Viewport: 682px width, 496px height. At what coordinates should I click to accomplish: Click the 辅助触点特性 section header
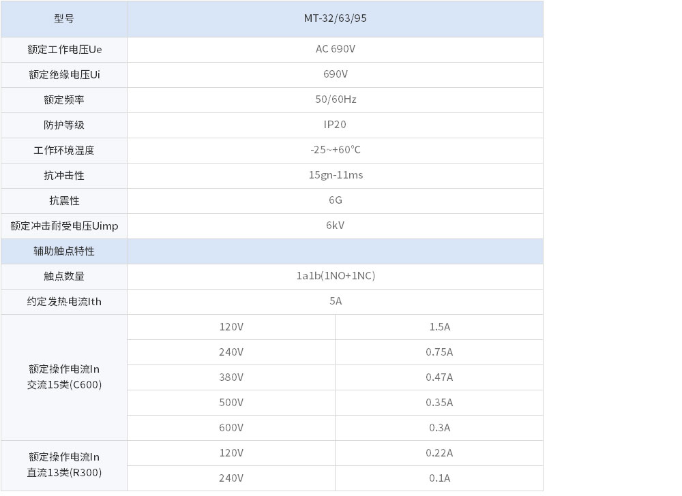64,251
